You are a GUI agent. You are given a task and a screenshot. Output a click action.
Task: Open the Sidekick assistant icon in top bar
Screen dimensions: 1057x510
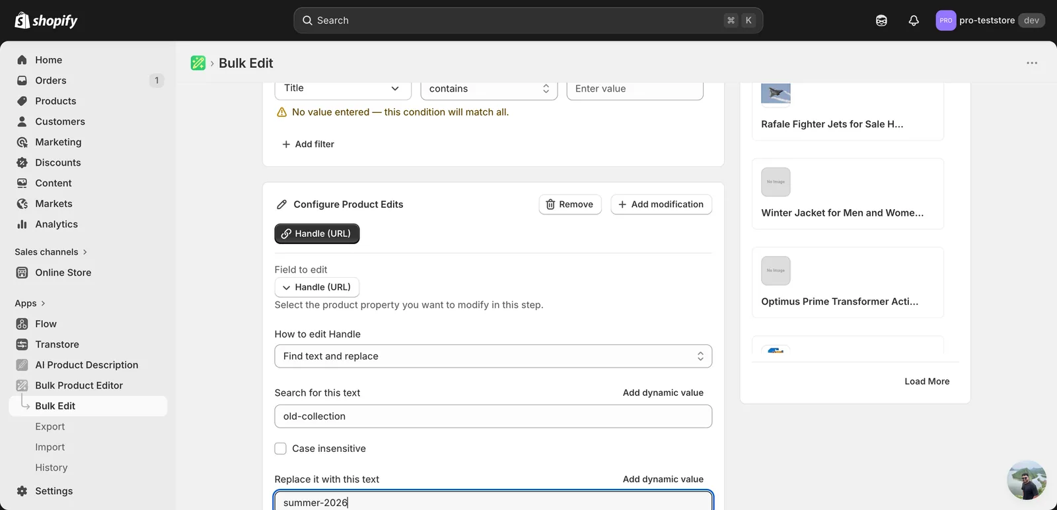881,20
